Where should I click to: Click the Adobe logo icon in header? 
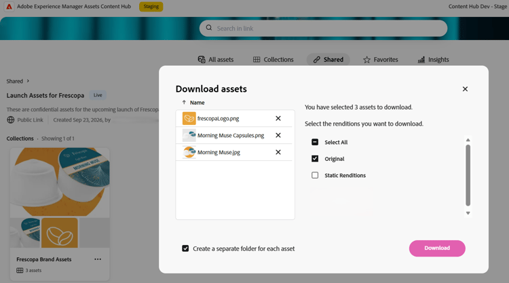pos(9,7)
